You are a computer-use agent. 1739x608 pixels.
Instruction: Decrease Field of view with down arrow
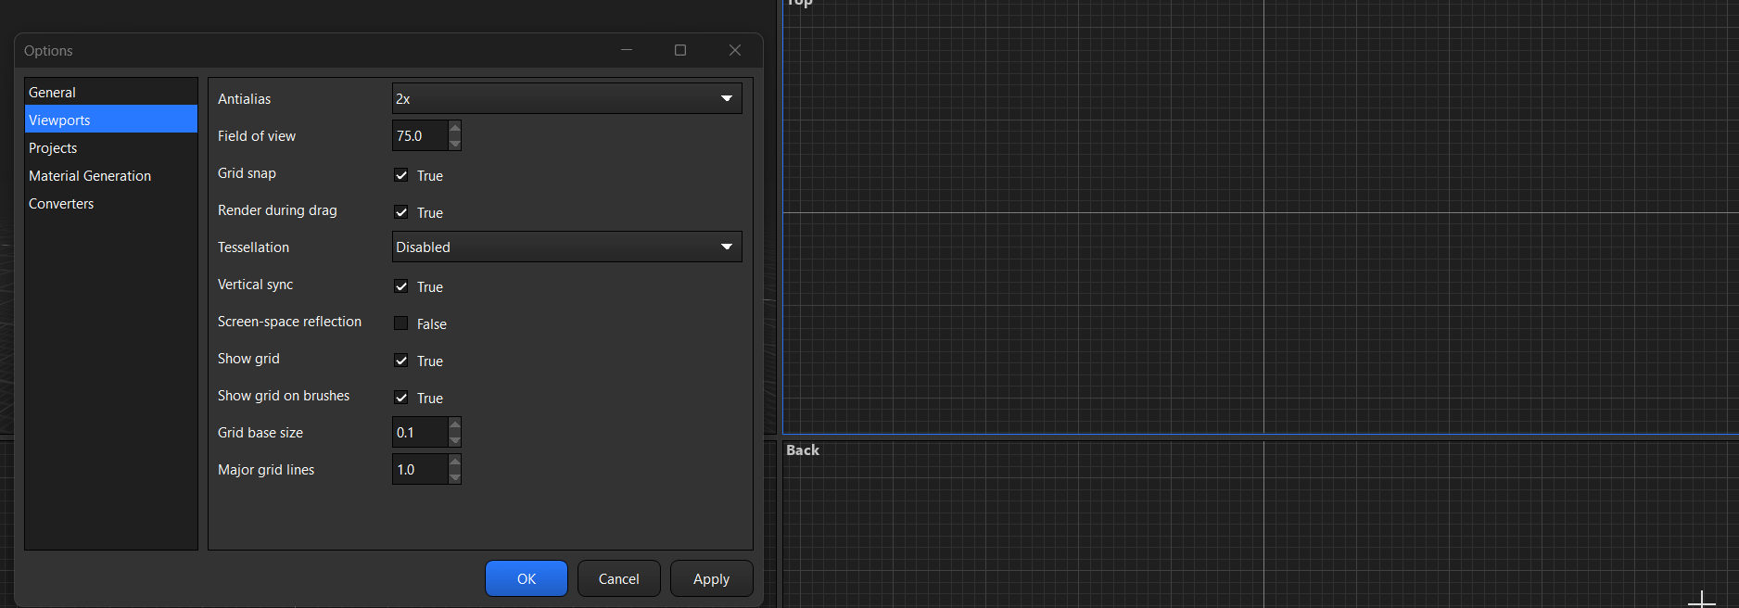click(454, 144)
